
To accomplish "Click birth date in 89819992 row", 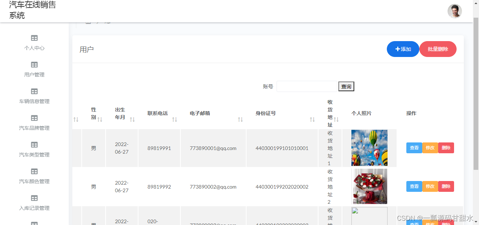I will point(122,187).
